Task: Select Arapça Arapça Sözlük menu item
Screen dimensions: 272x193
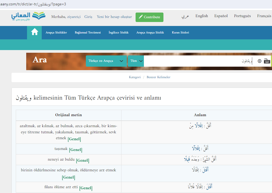Action: pos(150,33)
